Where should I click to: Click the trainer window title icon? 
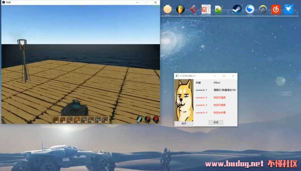click(177, 76)
